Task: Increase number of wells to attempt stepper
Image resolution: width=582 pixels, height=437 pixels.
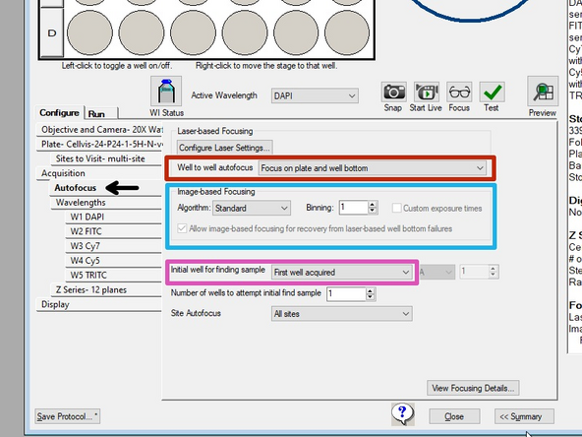Action: (370, 291)
